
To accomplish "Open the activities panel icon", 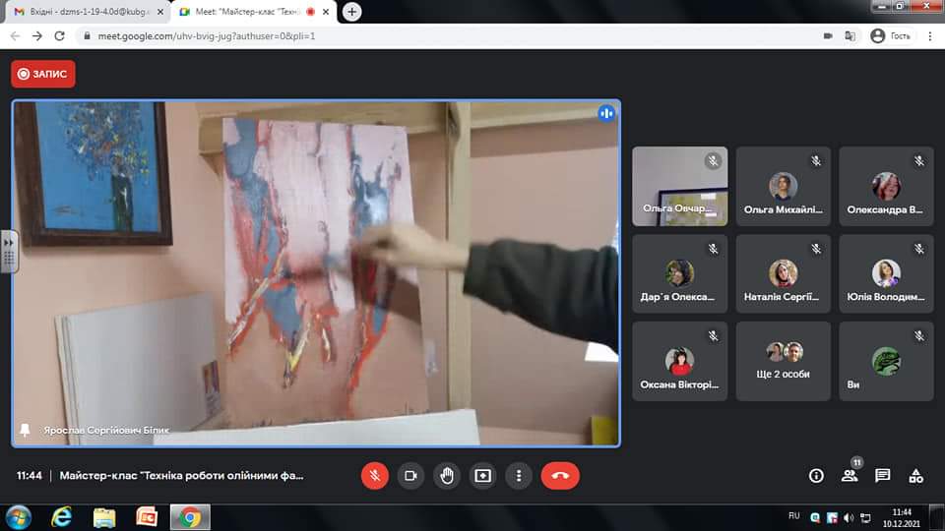I will pyautogui.click(x=916, y=476).
